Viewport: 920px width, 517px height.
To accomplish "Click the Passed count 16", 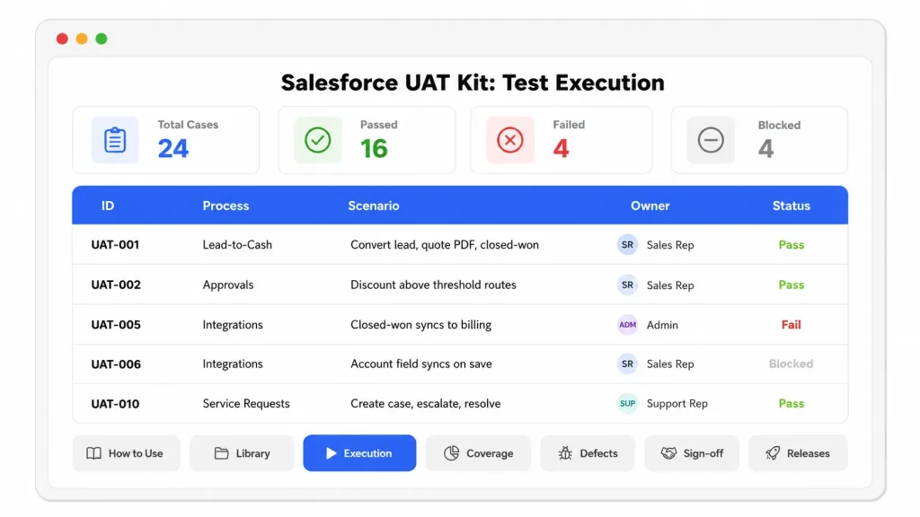I will [374, 148].
